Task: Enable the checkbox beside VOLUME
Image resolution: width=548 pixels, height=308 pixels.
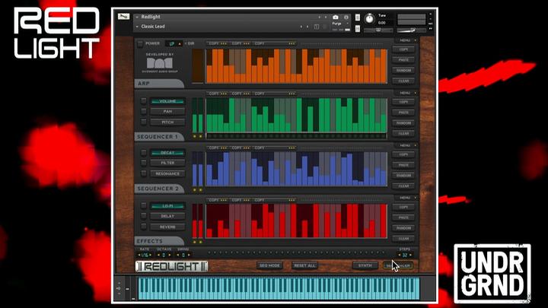Action: click(143, 101)
